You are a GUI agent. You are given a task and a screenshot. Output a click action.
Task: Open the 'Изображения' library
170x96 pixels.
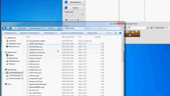click(x=14, y=61)
